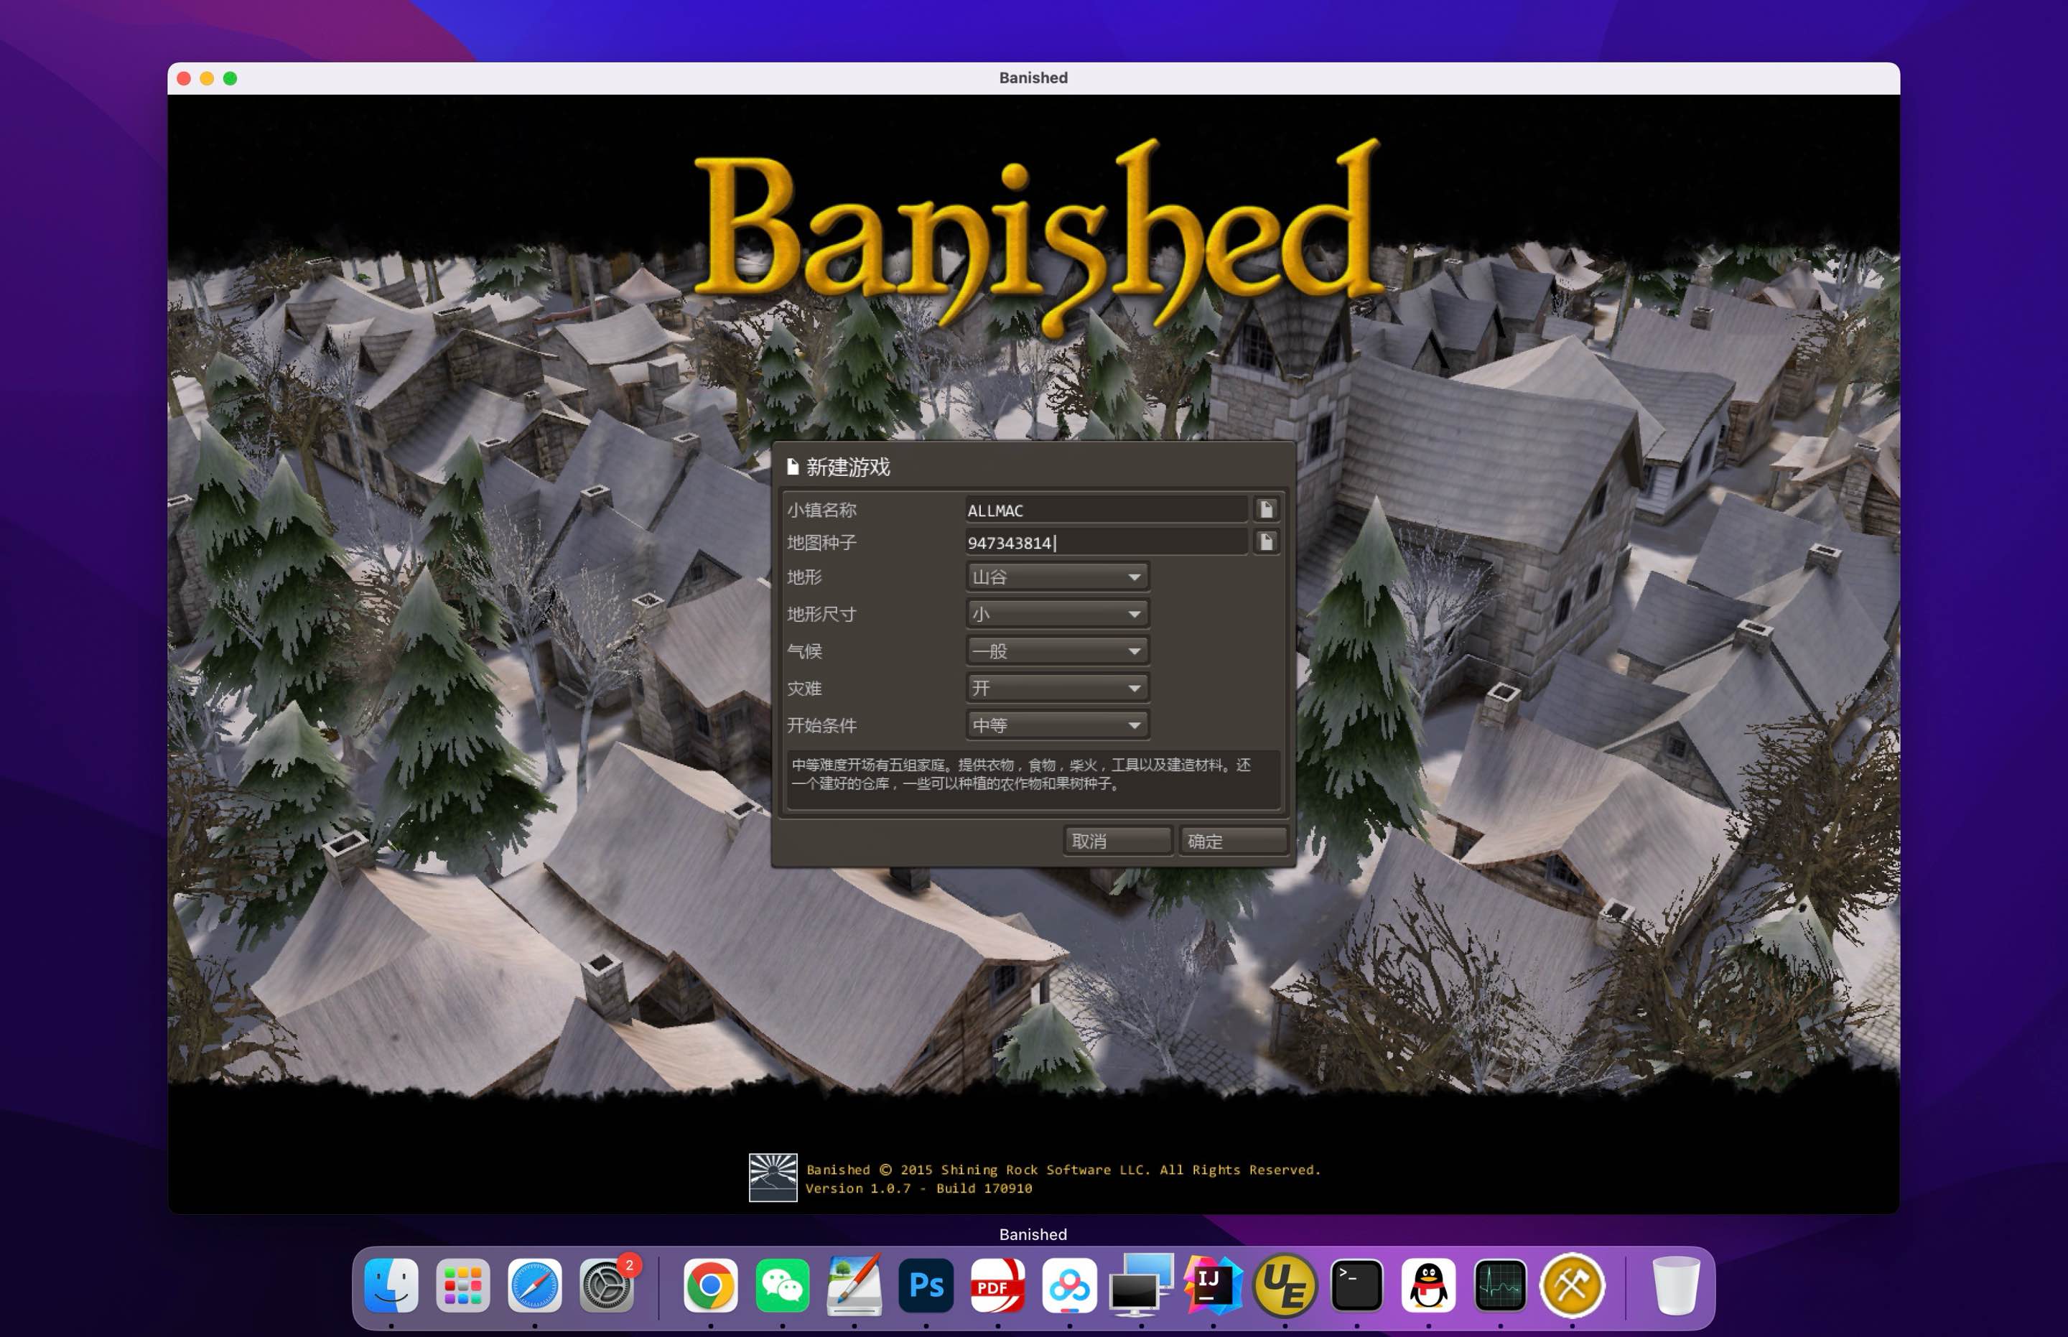Open the 气候 dropdown showing 一般
Image resolution: width=2068 pixels, height=1337 pixels.
pyautogui.click(x=1058, y=651)
